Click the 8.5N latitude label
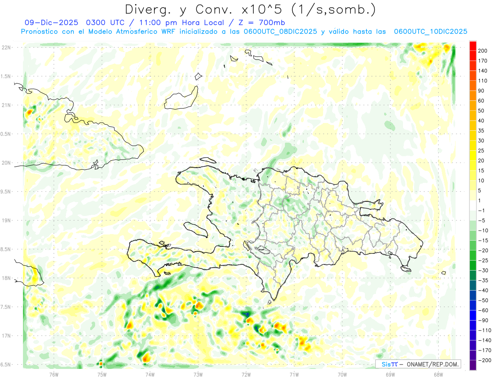Viewport: 492px width, 380px height. (x=6, y=249)
